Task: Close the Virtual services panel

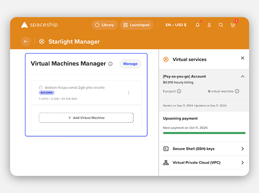Action: pyautogui.click(x=242, y=58)
